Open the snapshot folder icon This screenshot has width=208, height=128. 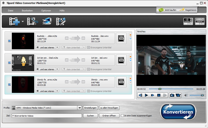tap(178, 95)
